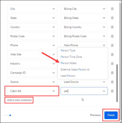Click the Add a new mapping link
Screen dimensions: 122x123
point(19,100)
